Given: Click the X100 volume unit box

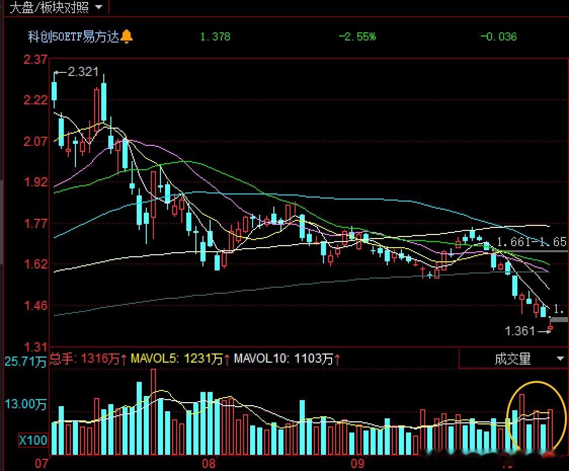Looking at the screenshot, I should coord(33,441).
